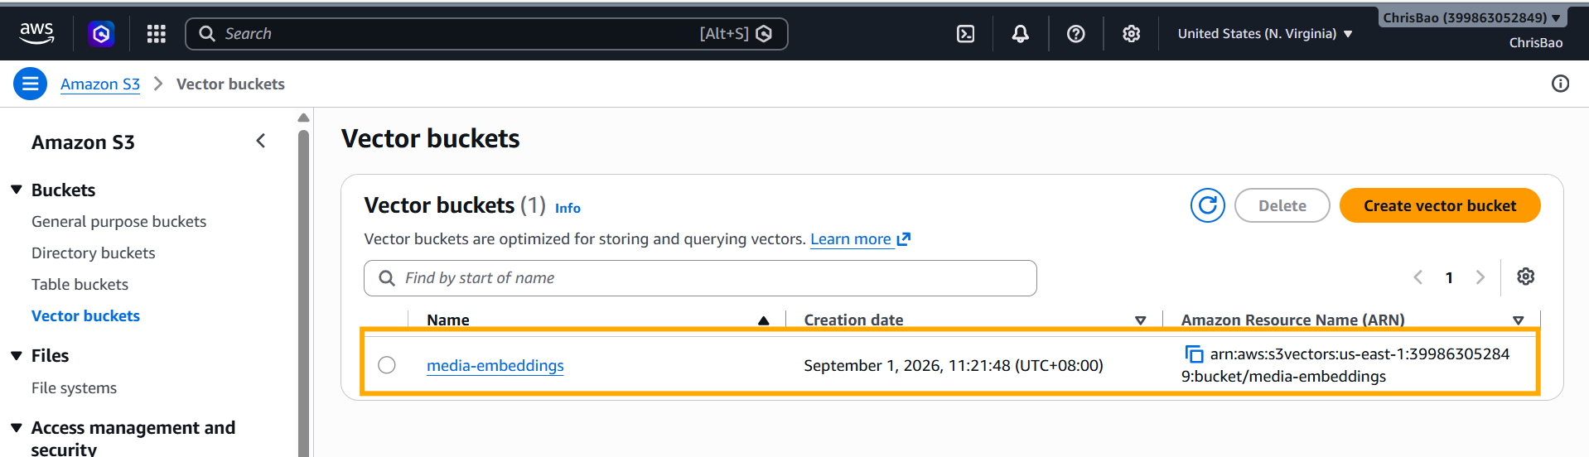The image size is (1589, 457).
Task: Refresh the vector buckets list
Action: (1208, 205)
